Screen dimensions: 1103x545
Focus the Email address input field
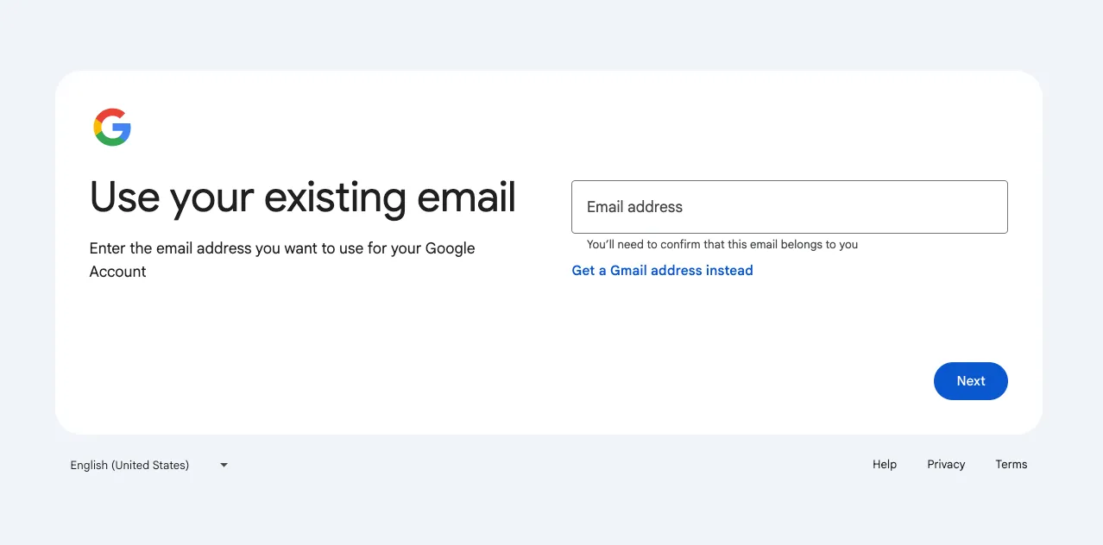point(789,207)
